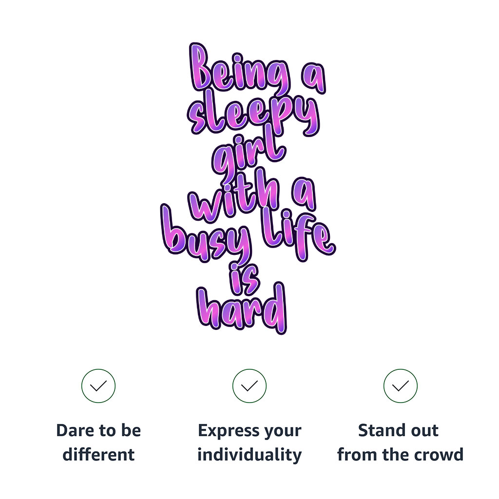Click the "from the crowd" text line
The width and height of the screenshot is (499, 499).
tap(400, 455)
